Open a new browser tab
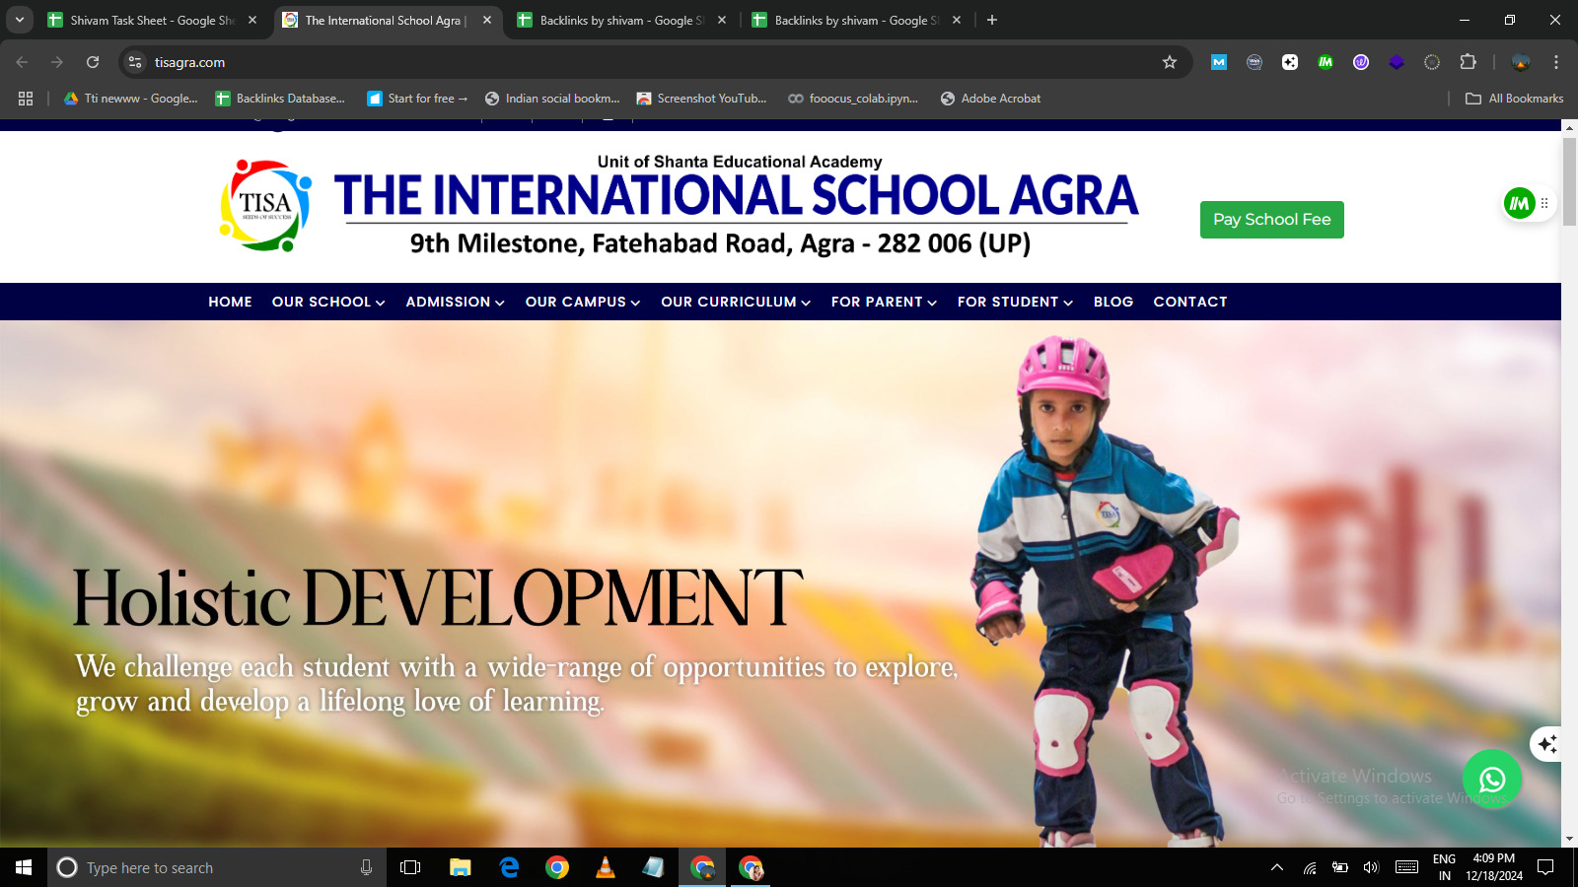1578x887 pixels. click(992, 20)
